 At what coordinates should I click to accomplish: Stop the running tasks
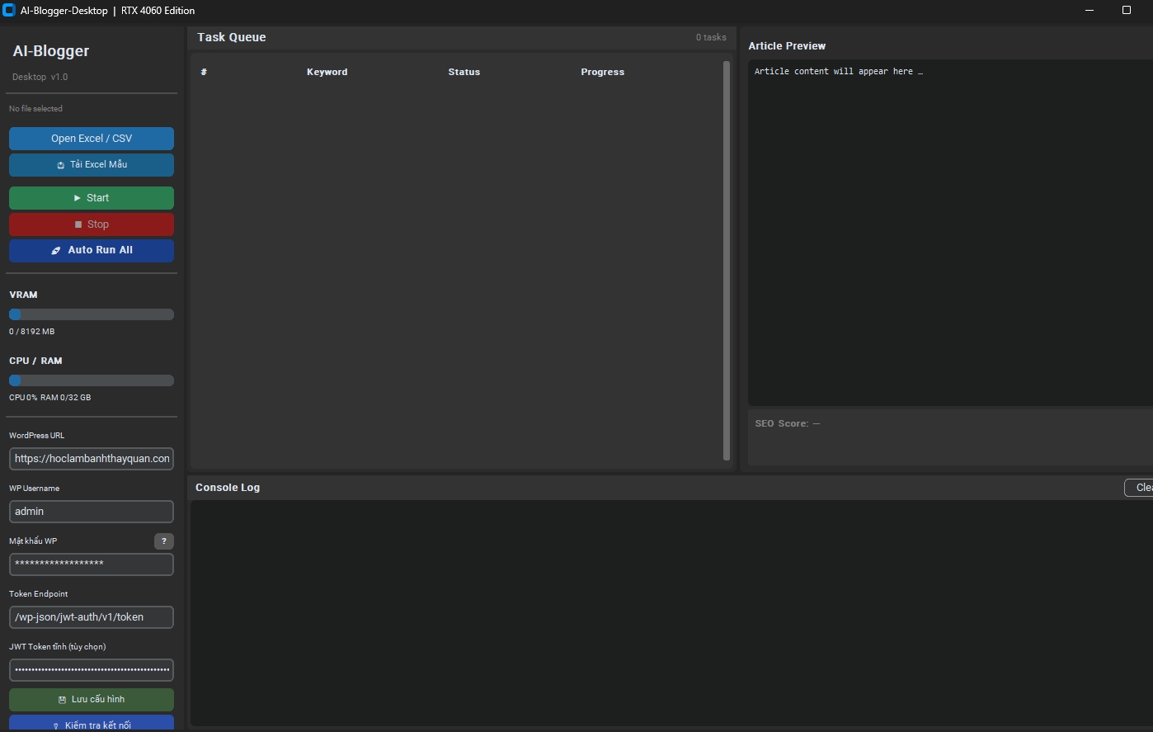point(92,224)
